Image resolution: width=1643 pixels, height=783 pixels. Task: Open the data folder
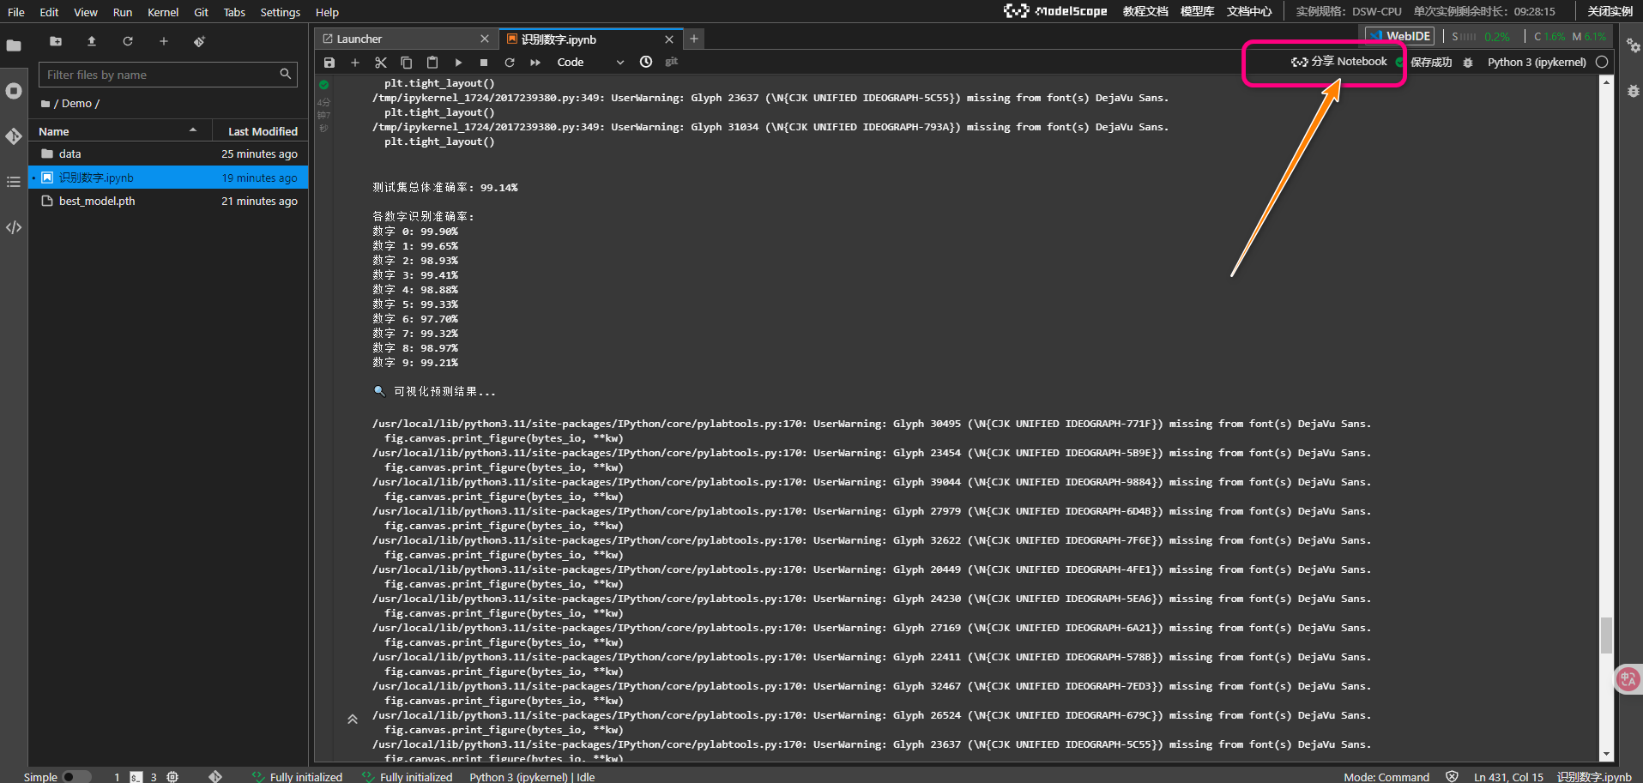168,154
